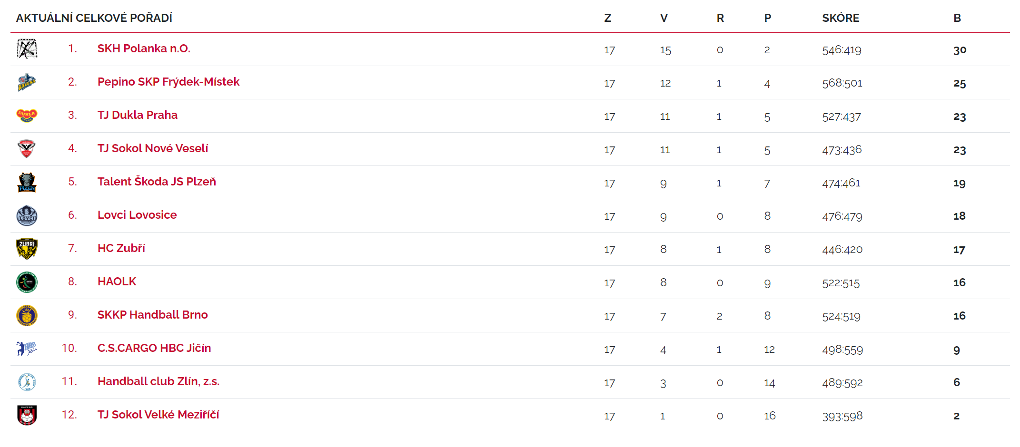Viewport: 1020px width, 447px height.
Task: Click the SKH Polanka n.O. team logo
Action: [27, 49]
